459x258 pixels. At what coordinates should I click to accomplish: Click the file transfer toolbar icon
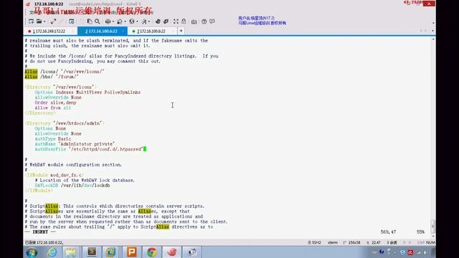[x=120, y=21]
